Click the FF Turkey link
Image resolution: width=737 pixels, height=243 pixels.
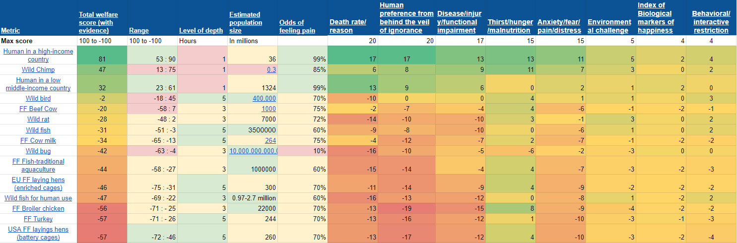click(38, 219)
